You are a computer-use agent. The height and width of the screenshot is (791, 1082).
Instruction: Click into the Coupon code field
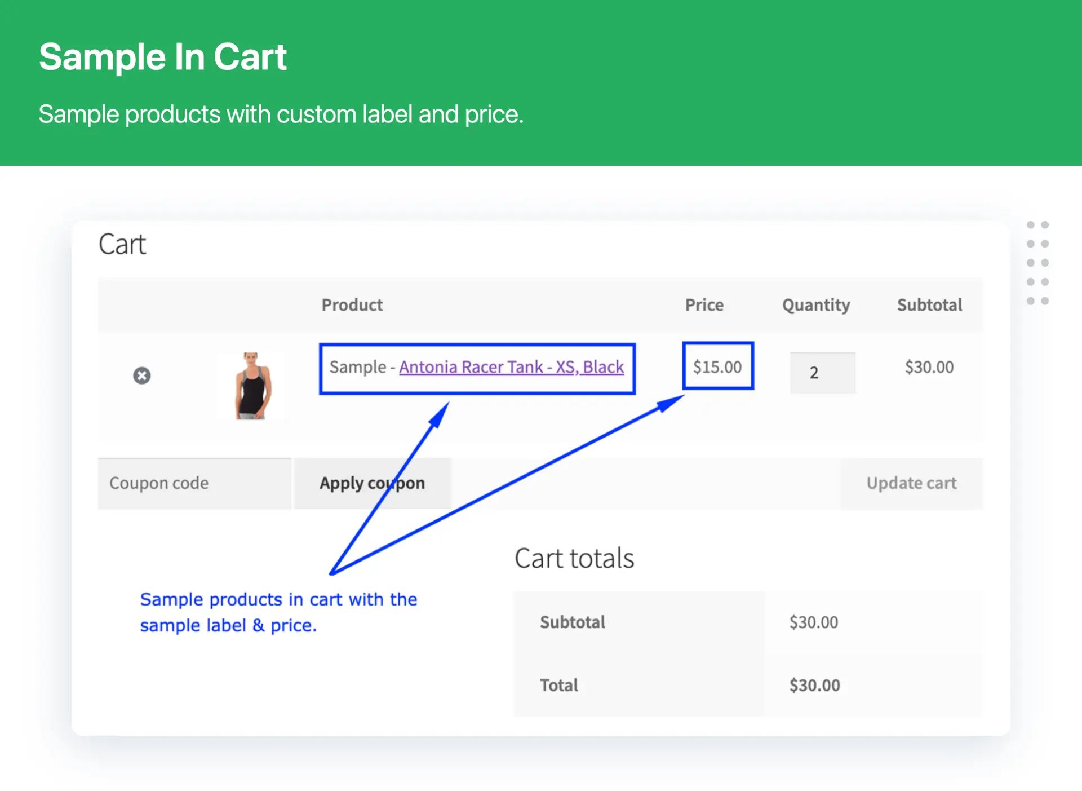click(195, 484)
